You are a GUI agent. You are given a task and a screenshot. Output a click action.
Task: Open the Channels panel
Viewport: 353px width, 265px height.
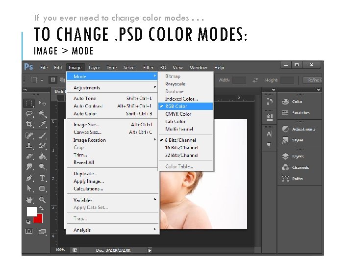click(x=295, y=167)
